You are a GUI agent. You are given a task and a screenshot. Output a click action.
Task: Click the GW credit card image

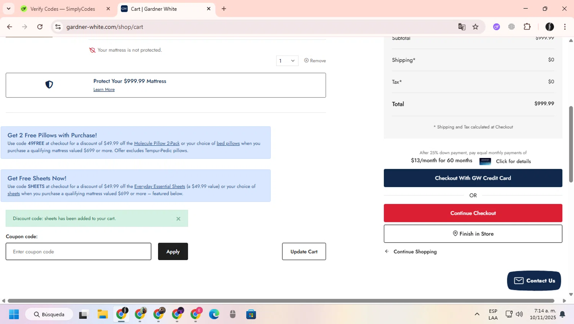(485, 161)
